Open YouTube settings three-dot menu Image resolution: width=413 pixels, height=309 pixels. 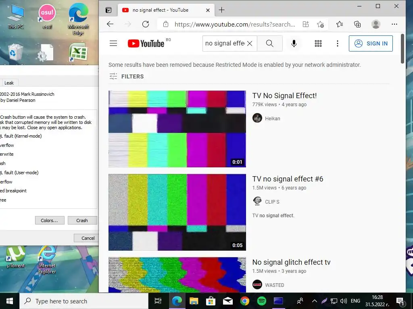[x=338, y=43]
